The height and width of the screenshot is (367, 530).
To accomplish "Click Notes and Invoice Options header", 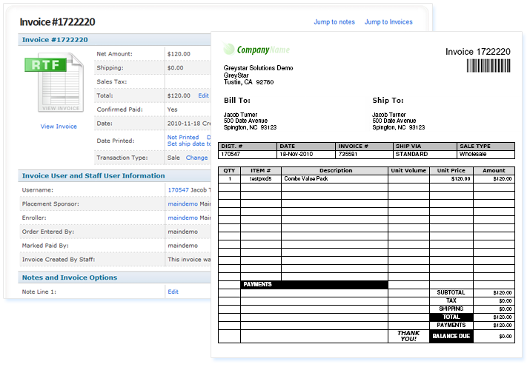I will (x=70, y=277).
